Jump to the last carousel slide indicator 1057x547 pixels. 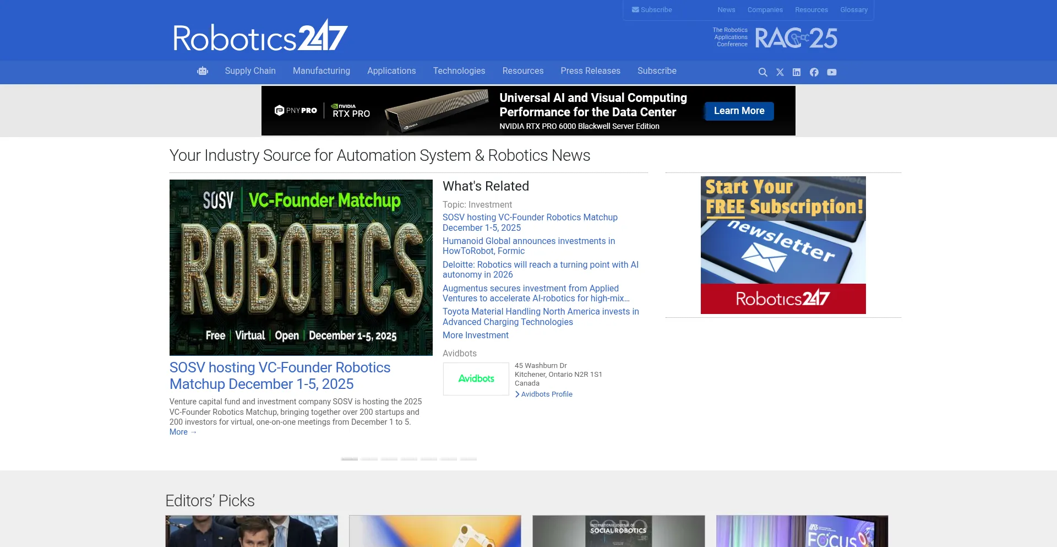pyautogui.click(x=468, y=458)
